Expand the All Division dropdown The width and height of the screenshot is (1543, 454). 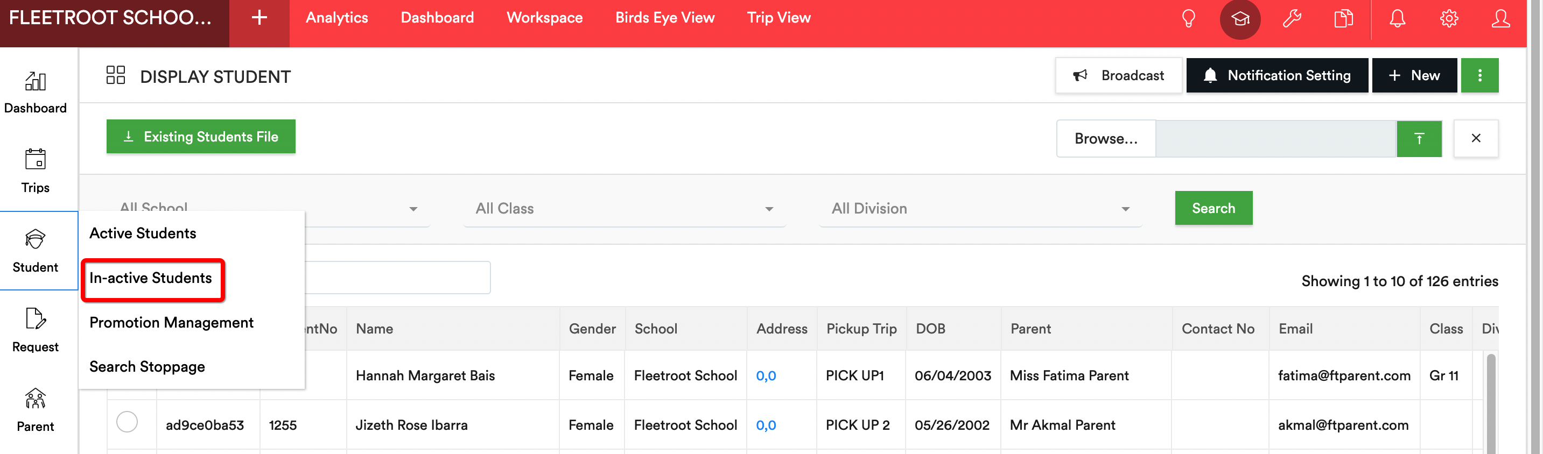click(x=980, y=209)
